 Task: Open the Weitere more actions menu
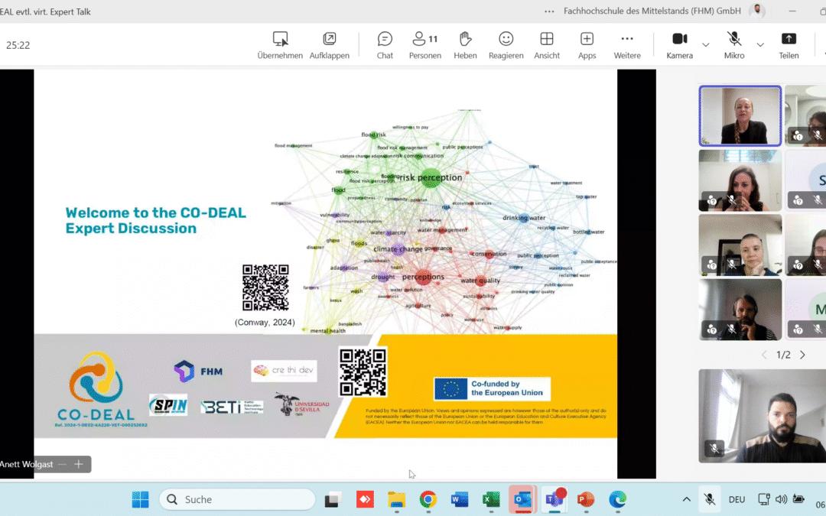point(626,45)
